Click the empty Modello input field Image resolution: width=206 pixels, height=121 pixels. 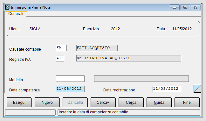[x=70, y=79]
